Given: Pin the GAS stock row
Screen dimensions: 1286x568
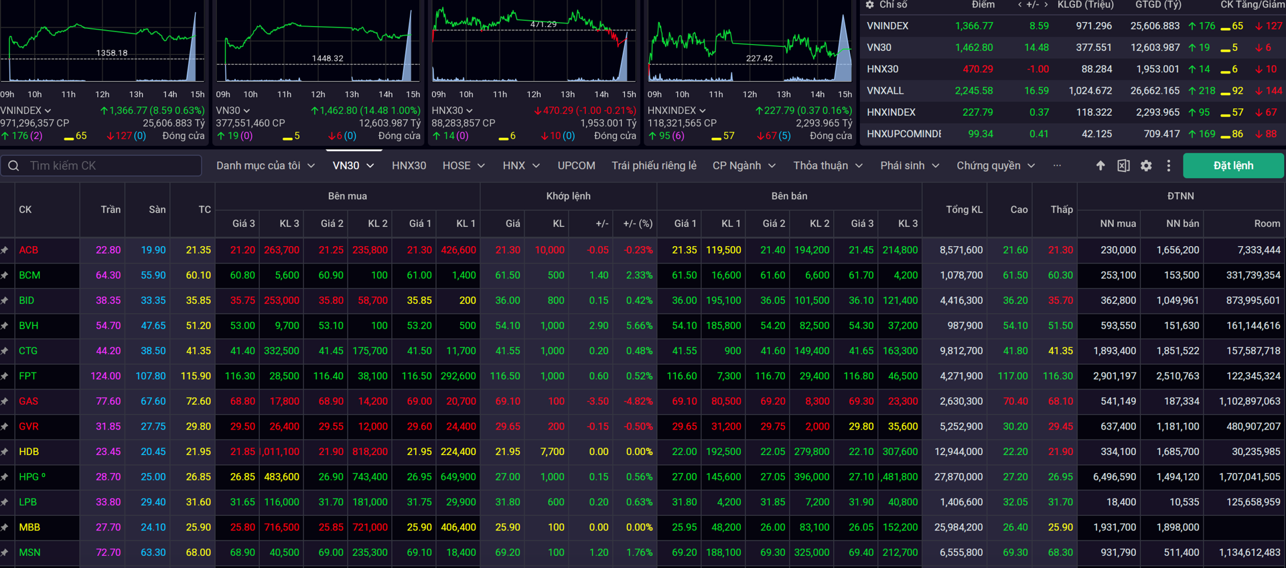Looking at the screenshot, I should [x=5, y=401].
